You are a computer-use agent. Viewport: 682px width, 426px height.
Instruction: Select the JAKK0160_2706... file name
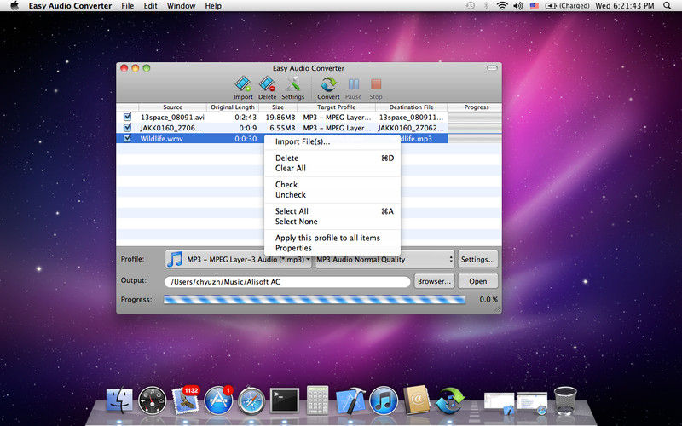(x=171, y=128)
